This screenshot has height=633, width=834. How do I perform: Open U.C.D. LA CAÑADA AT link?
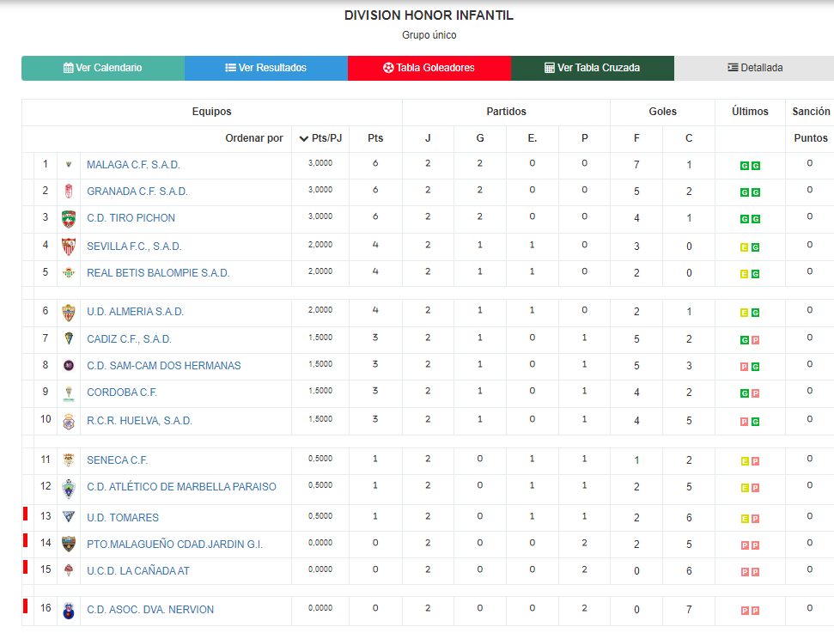pos(137,571)
